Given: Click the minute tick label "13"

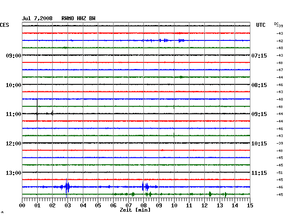Looking at the screenshot, I should [x=220, y=205].
